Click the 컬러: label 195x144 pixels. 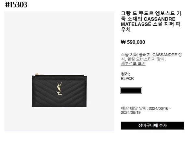pos(125,74)
